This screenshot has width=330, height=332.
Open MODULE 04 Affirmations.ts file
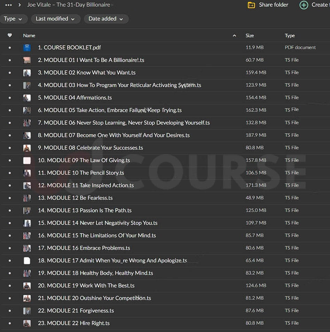(75, 98)
